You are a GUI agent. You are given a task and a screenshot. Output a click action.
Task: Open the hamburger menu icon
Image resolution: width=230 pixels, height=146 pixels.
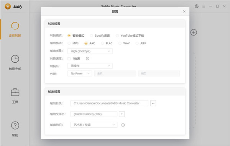pos(204,6)
